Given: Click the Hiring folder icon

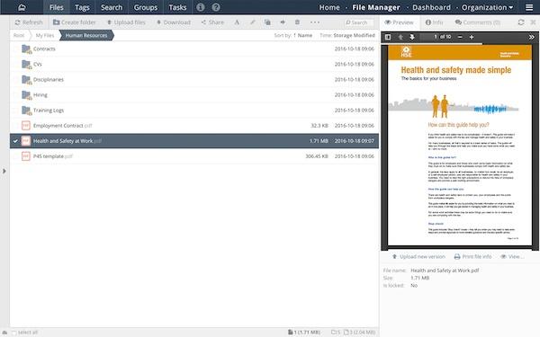Looking at the screenshot, I should pos(26,95).
